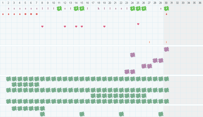This screenshot has width=203, height=117.
Task: Select the green 'r' mark on day 30
Action: tap(166, 8)
